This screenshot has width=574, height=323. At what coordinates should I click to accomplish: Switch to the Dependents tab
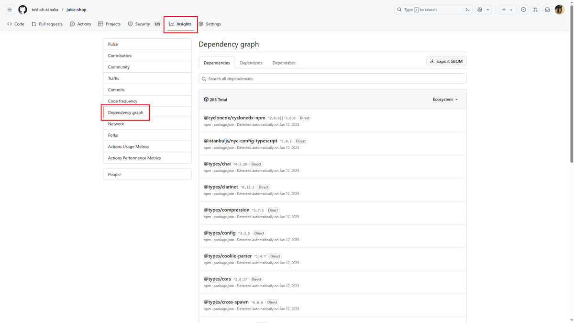click(251, 63)
